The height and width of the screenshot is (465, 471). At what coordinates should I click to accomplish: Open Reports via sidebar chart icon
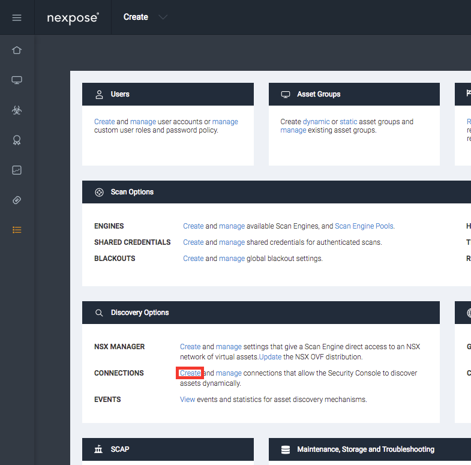tap(17, 170)
